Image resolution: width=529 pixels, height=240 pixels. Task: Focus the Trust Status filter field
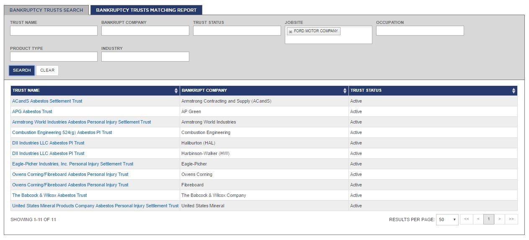(237, 31)
